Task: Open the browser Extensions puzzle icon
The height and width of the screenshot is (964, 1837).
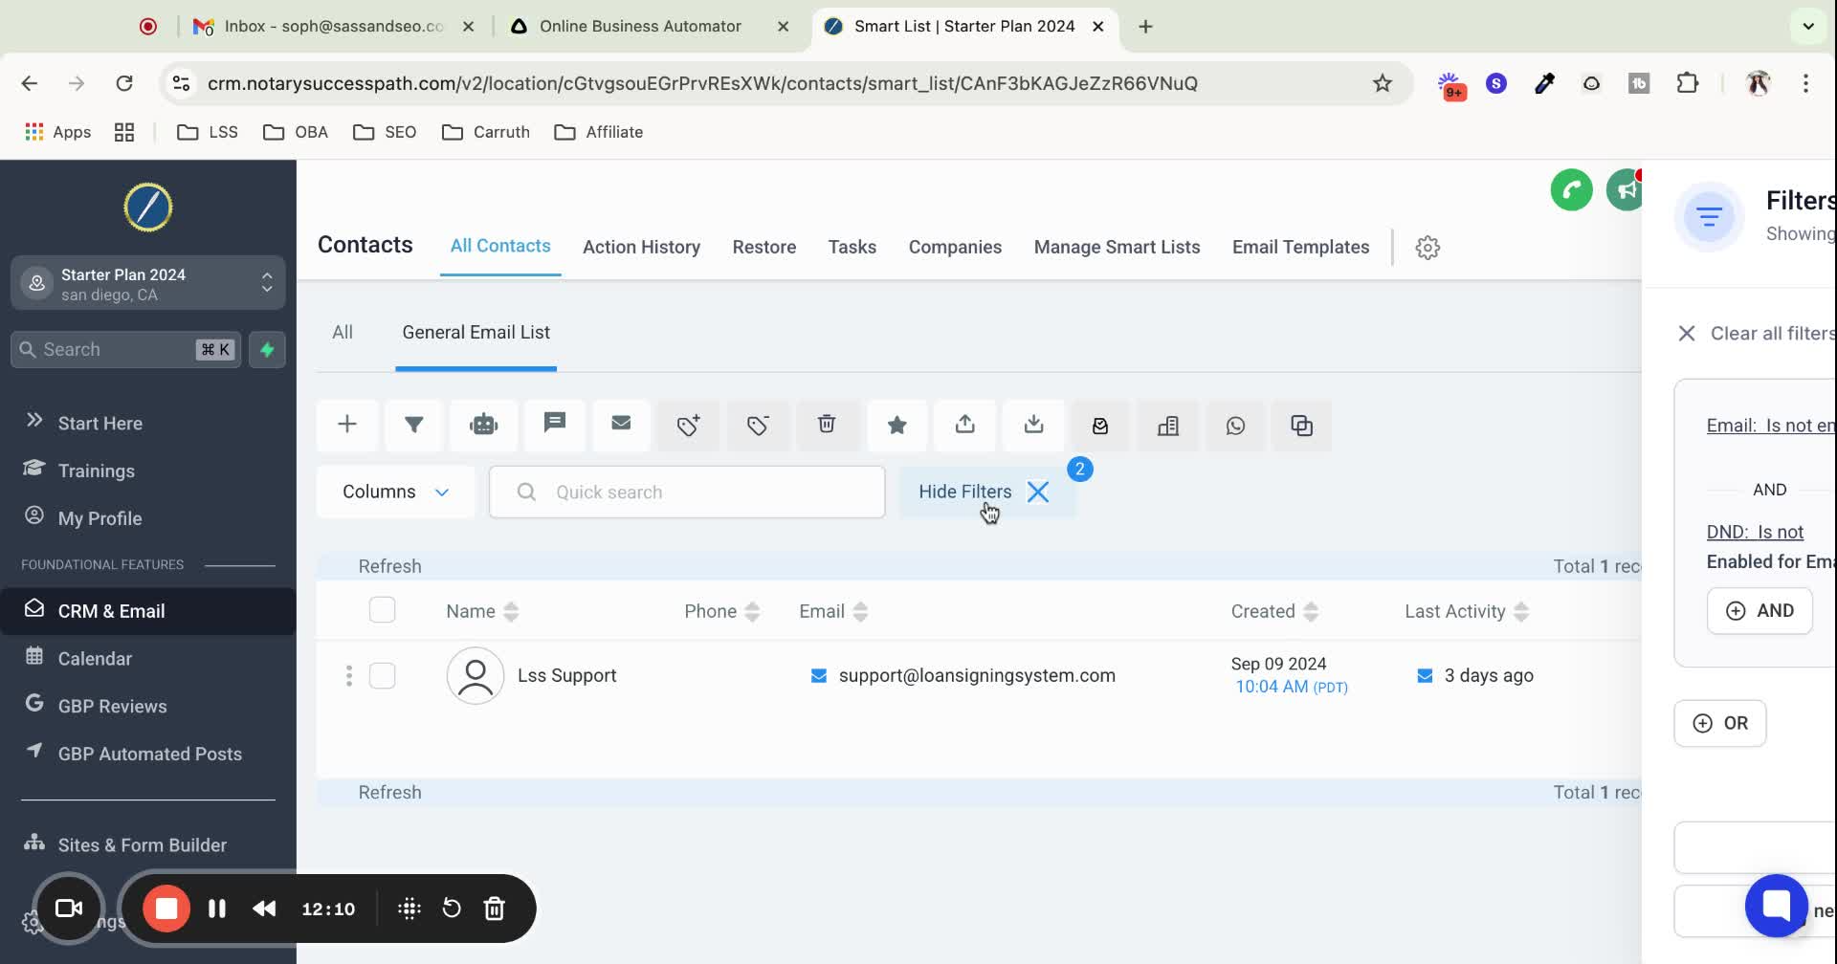Action: click(x=1687, y=83)
